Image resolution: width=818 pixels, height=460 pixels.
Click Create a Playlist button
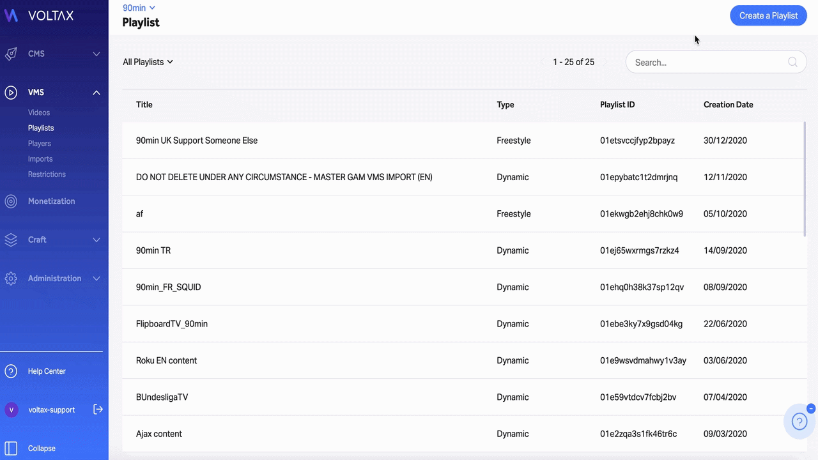tap(768, 15)
